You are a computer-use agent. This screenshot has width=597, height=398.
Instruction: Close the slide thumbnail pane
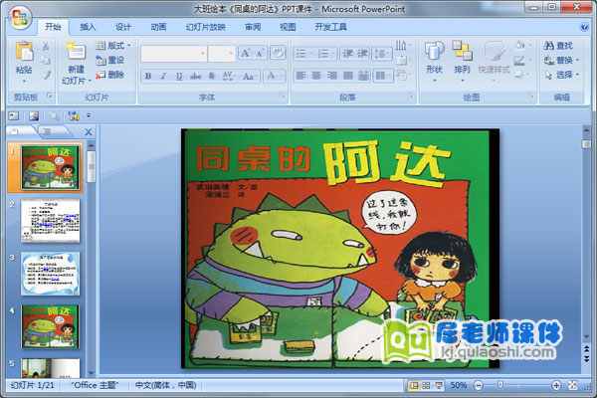[x=89, y=131]
